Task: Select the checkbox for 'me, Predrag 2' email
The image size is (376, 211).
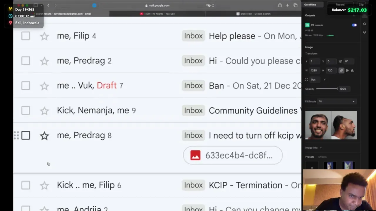Action: click(x=26, y=61)
